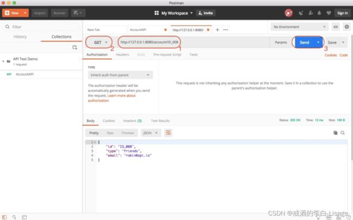The width and height of the screenshot is (353, 220).
Task: Create a new collection icon
Action: tap(75, 47)
